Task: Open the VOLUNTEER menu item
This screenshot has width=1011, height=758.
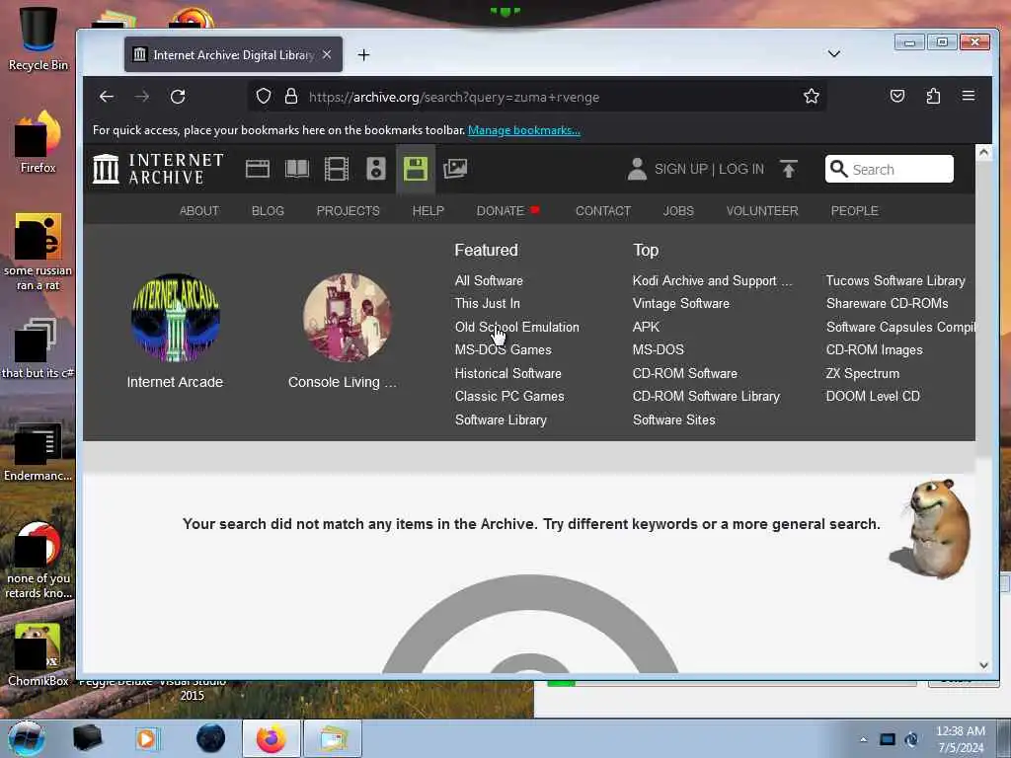Action: (762, 211)
